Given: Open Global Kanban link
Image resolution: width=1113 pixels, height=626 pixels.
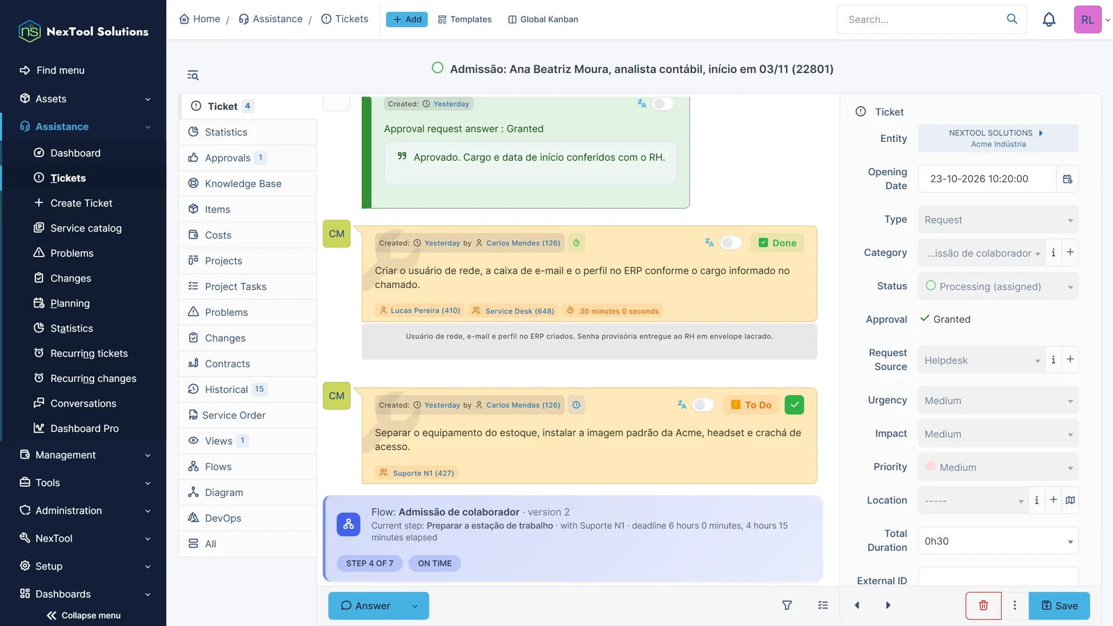Looking at the screenshot, I should pyautogui.click(x=543, y=19).
